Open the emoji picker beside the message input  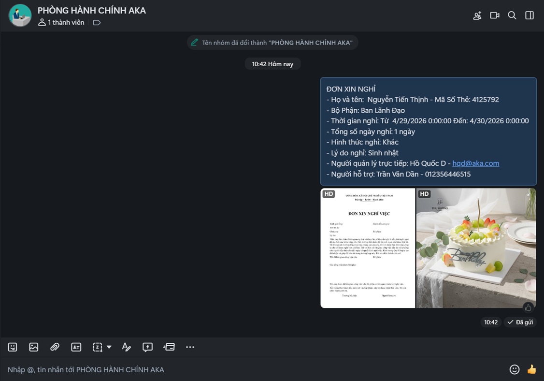pyautogui.click(x=515, y=369)
